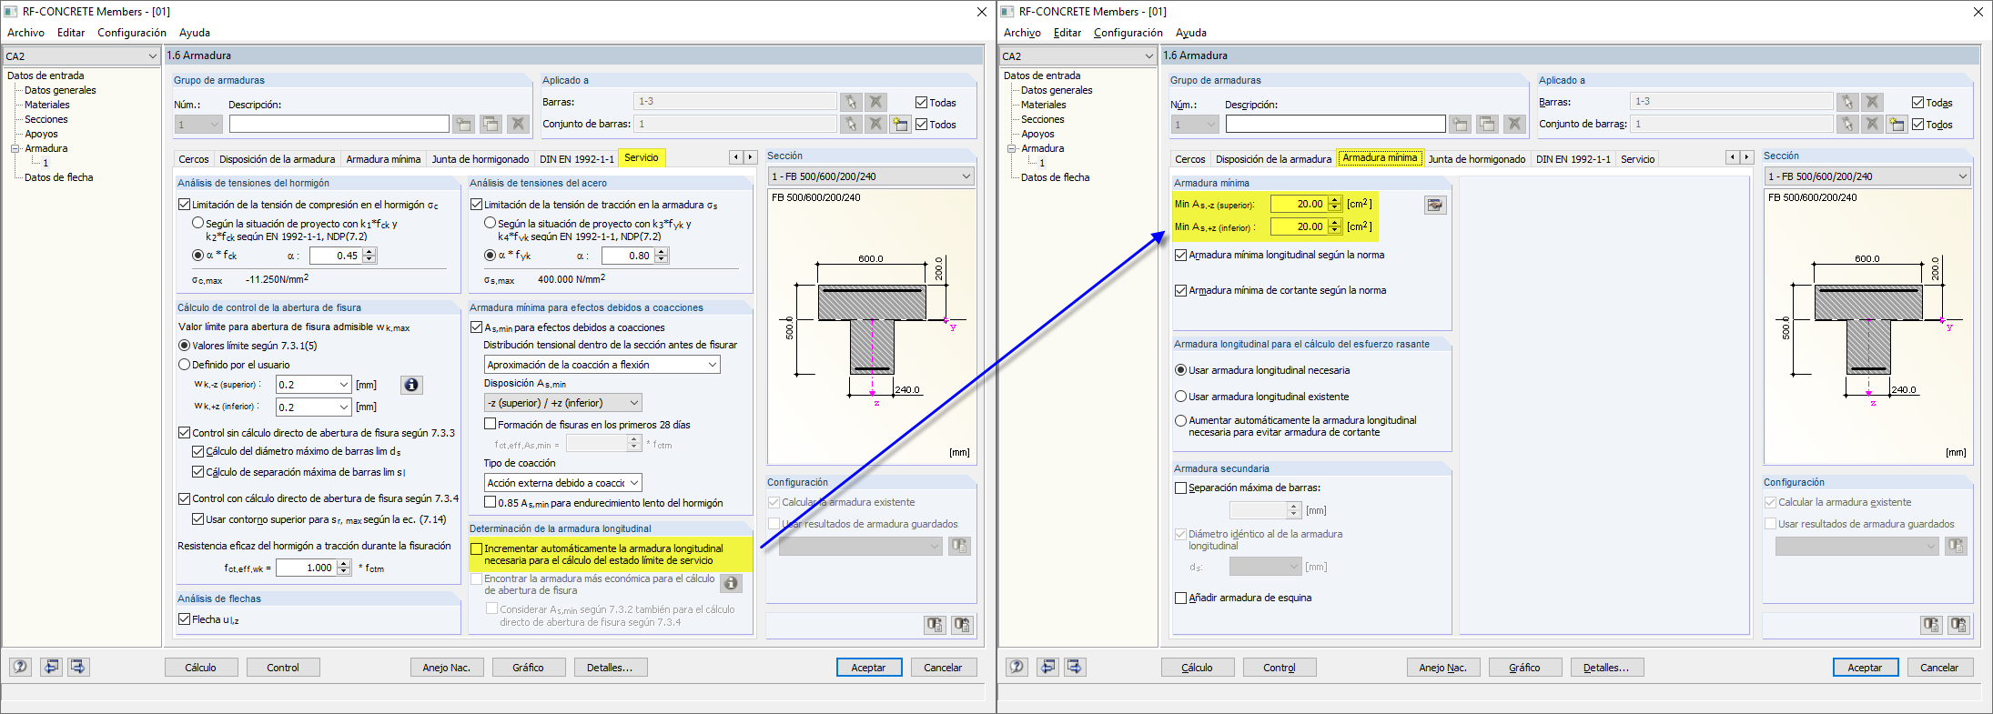The width and height of the screenshot is (1993, 714).
Task: Open help in the right window
Action: (1017, 667)
